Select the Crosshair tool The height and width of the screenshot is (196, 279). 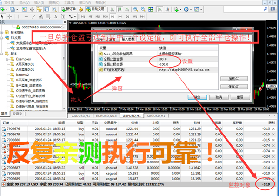[x=10, y=17]
